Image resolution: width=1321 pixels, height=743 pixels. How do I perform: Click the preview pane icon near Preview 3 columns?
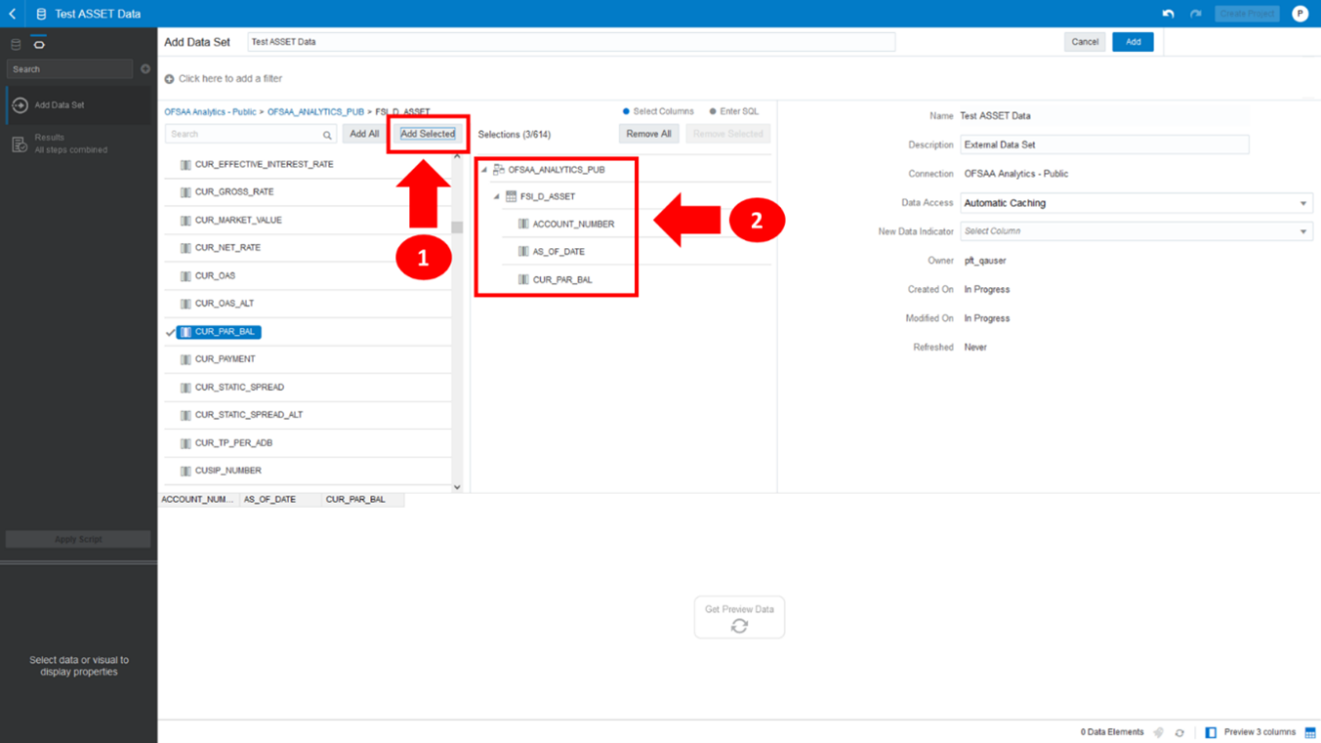[1211, 731]
